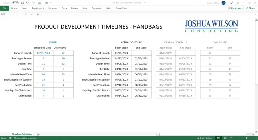
Task: Click the Share button
Action: point(250,8)
